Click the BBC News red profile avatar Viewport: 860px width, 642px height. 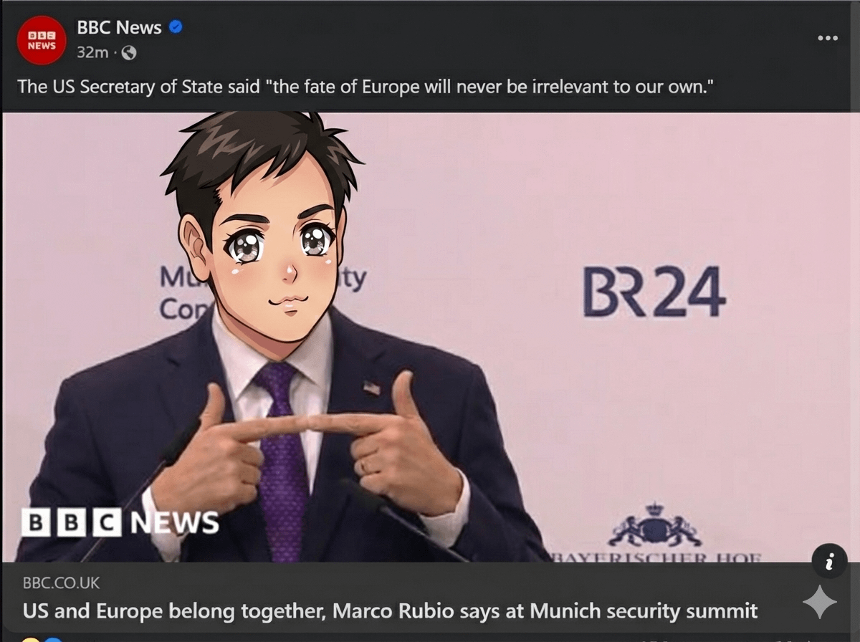point(42,40)
